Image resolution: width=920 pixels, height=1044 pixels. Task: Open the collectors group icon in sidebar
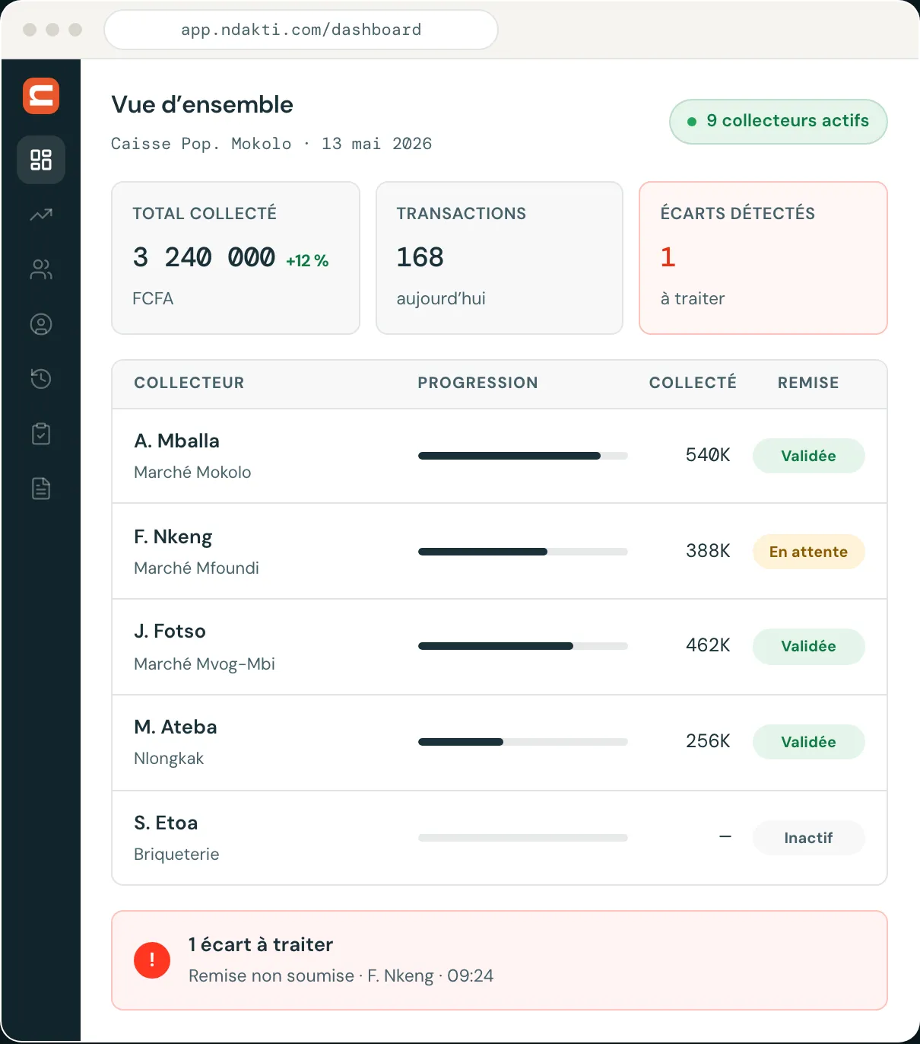coord(41,269)
